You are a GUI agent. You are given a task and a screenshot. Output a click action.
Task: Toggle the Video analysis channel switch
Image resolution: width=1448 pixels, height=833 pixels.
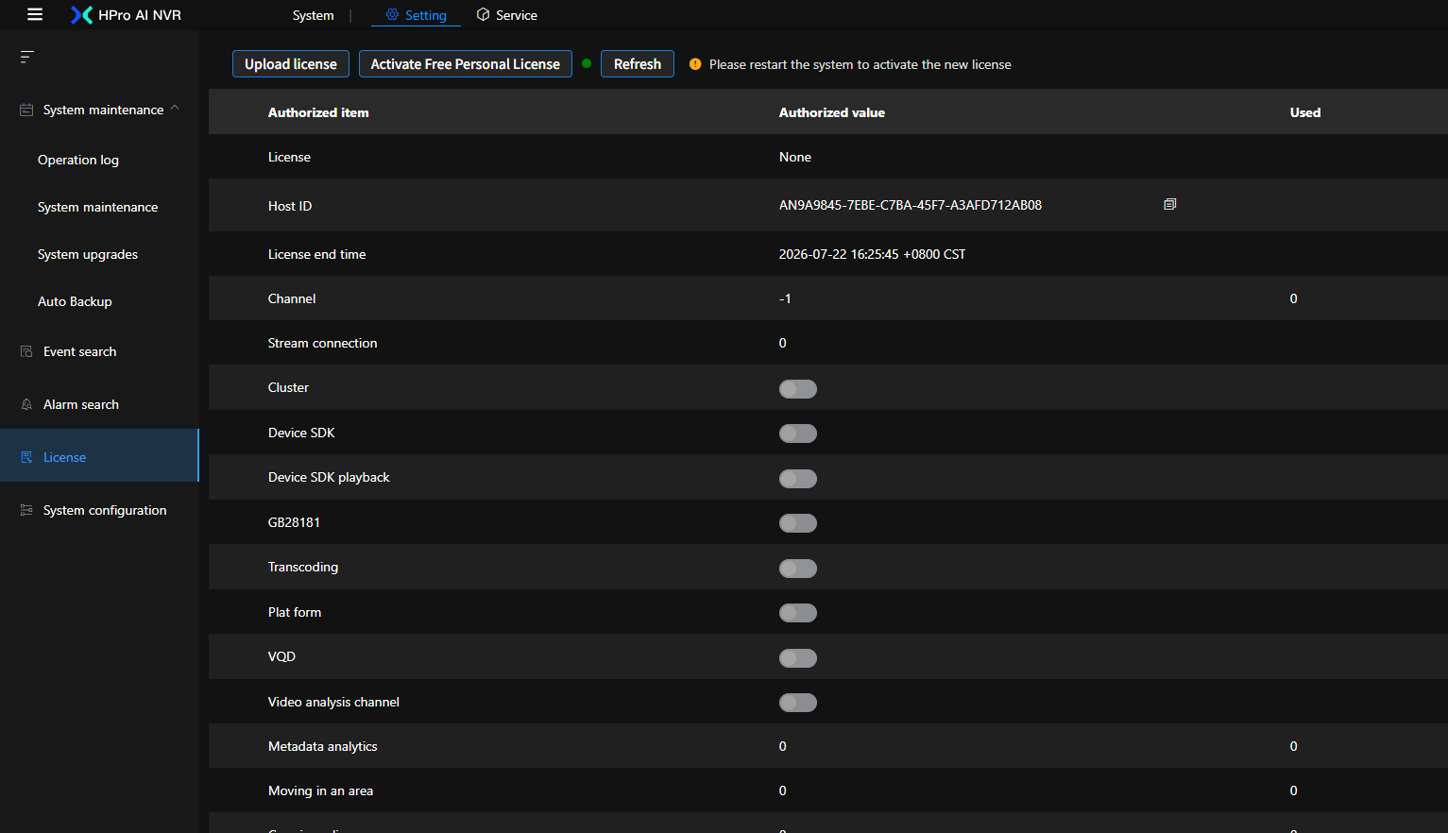tap(798, 703)
